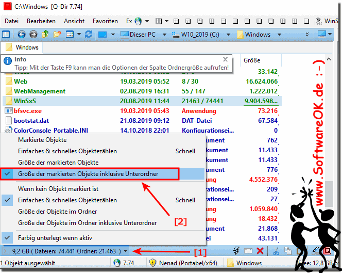Select 'Größe der Objekte im Ordner' option
This screenshot has width=342, height=273.
click(102, 212)
